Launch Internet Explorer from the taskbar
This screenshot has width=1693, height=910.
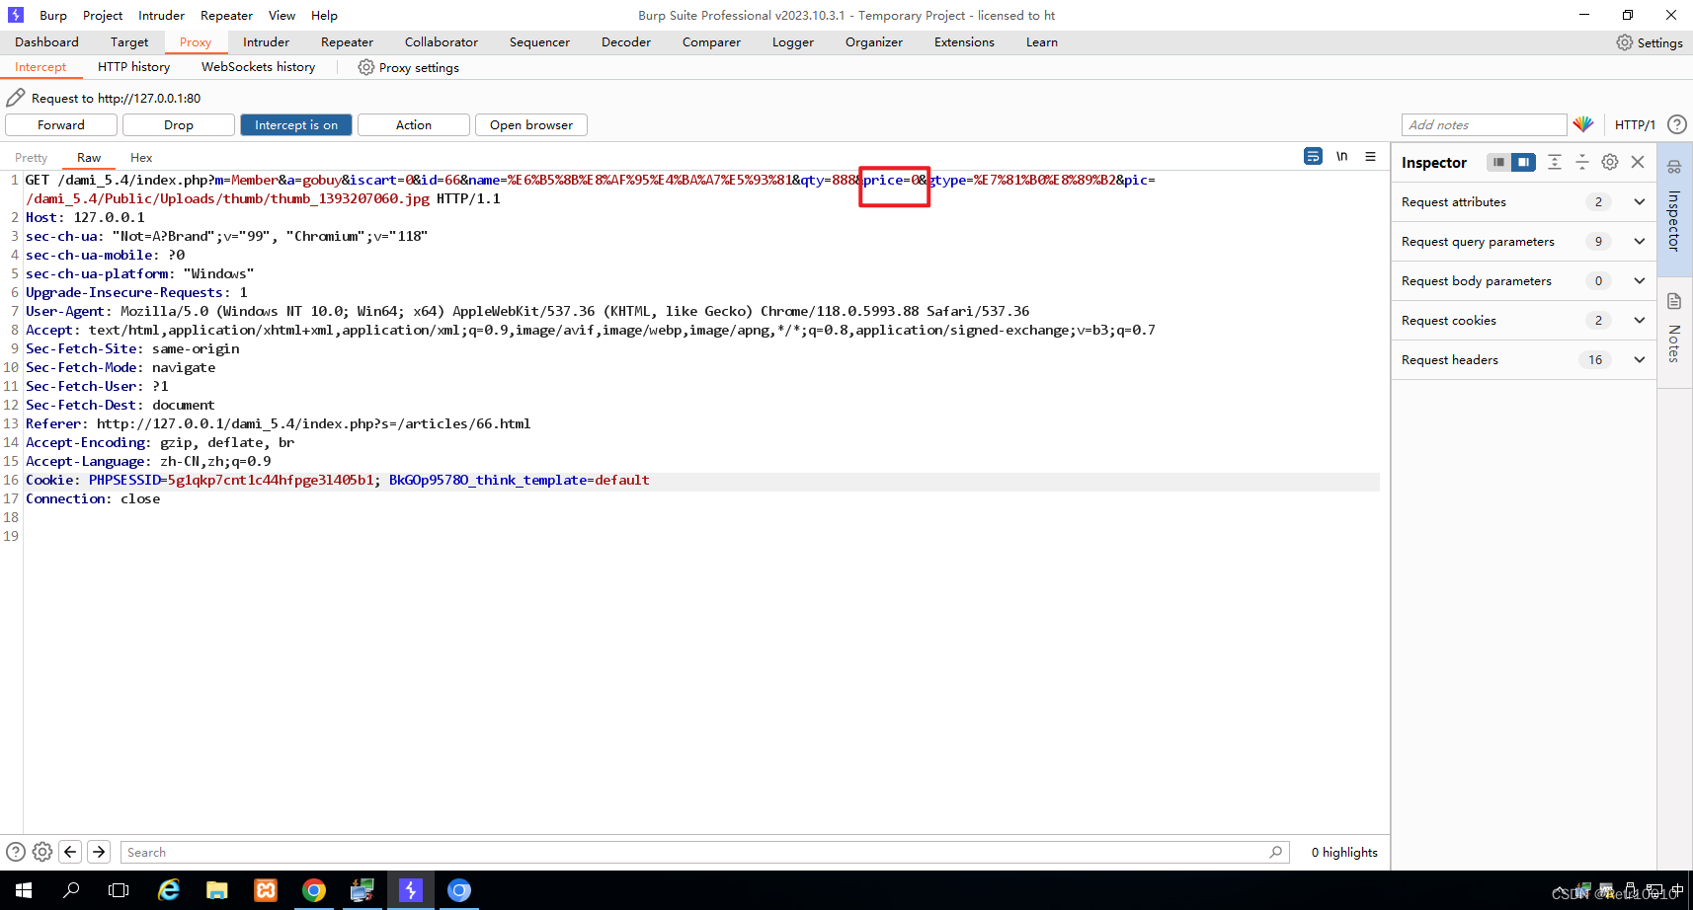(169, 890)
